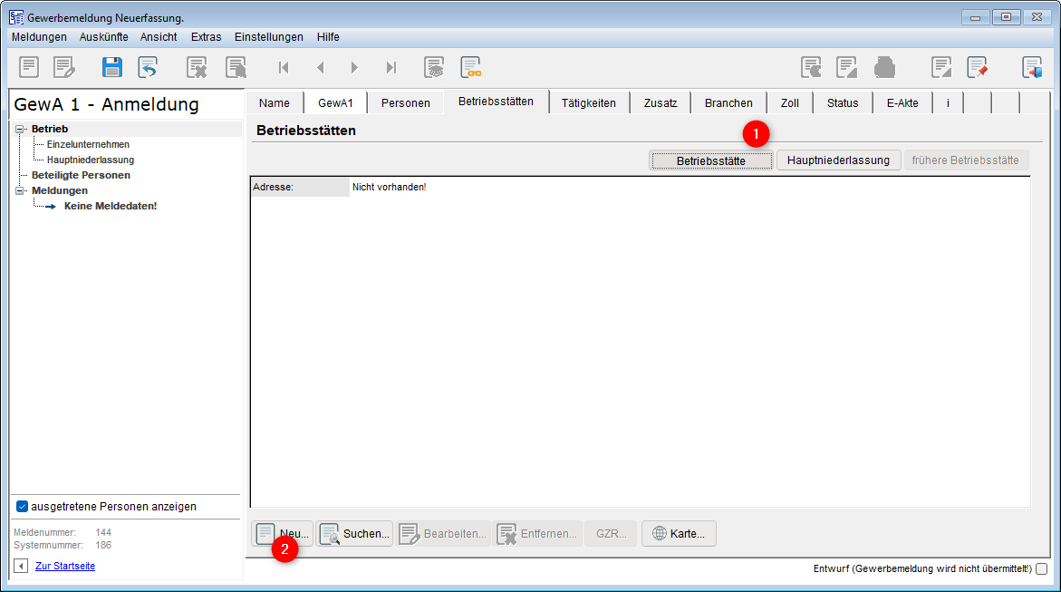Viewport: 1061px width, 592px height.
Task: Click the Neu... button
Action: point(283,534)
